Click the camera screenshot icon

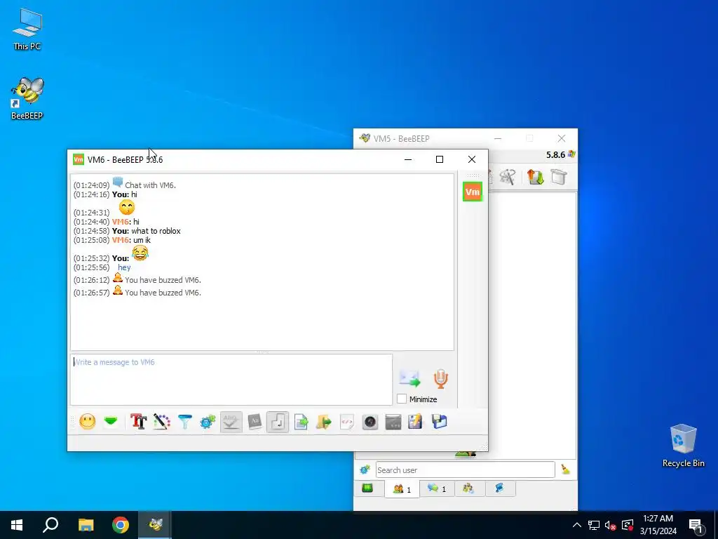(x=370, y=421)
